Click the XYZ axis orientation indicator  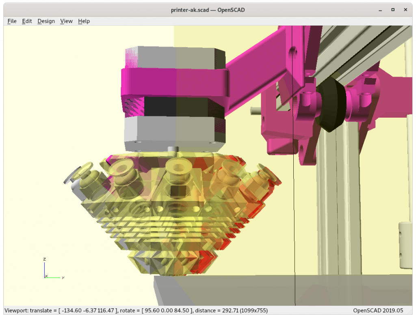(x=53, y=269)
